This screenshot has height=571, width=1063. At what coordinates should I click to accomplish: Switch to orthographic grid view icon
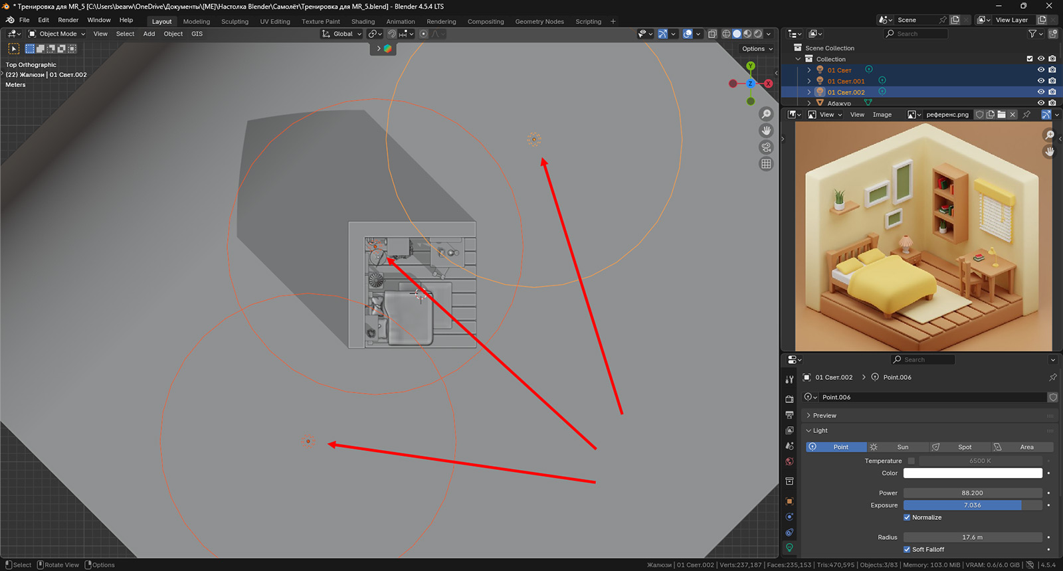point(766,164)
